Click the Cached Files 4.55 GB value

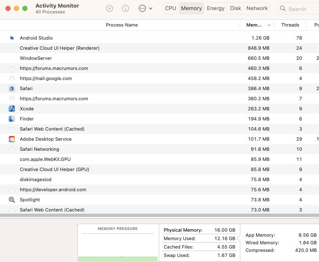click(x=226, y=247)
